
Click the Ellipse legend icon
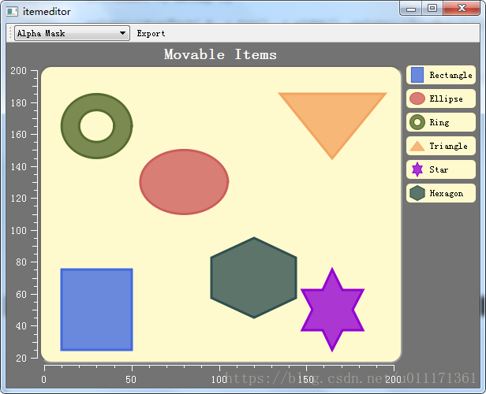point(417,98)
